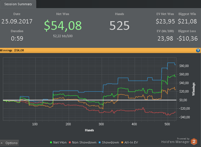Click the blue Showdown line peak near $87
Image resolution: width=201 pixels, height=147 pixels.
[x=171, y=63]
